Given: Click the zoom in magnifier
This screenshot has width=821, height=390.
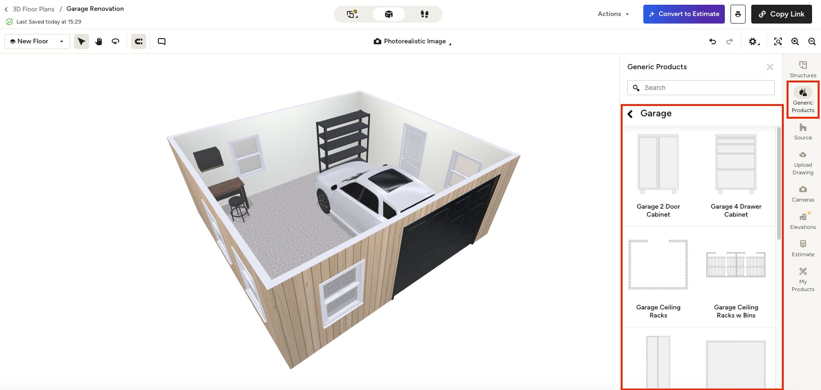Looking at the screenshot, I should (x=795, y=41).
